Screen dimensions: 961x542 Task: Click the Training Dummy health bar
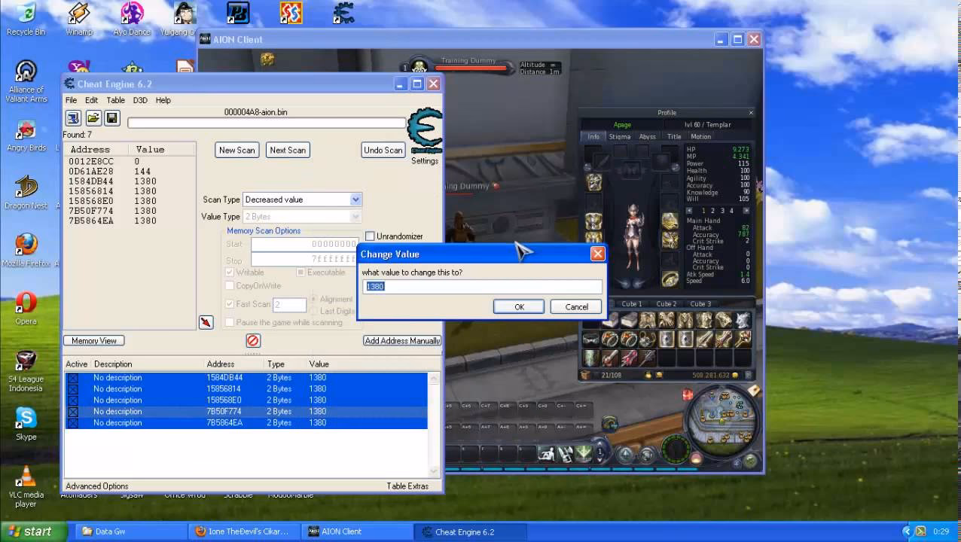coord(471,69)
